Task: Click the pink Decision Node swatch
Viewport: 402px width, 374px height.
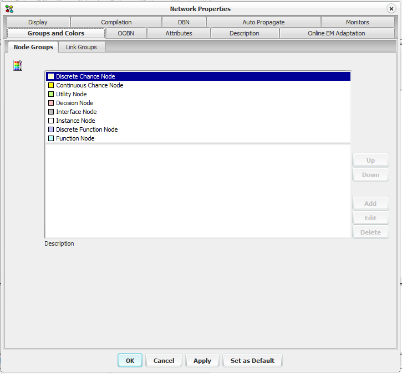Action: point(51,103)
